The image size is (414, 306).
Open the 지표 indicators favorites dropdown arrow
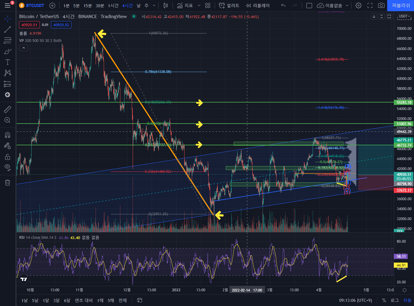[x=199, y=5]
